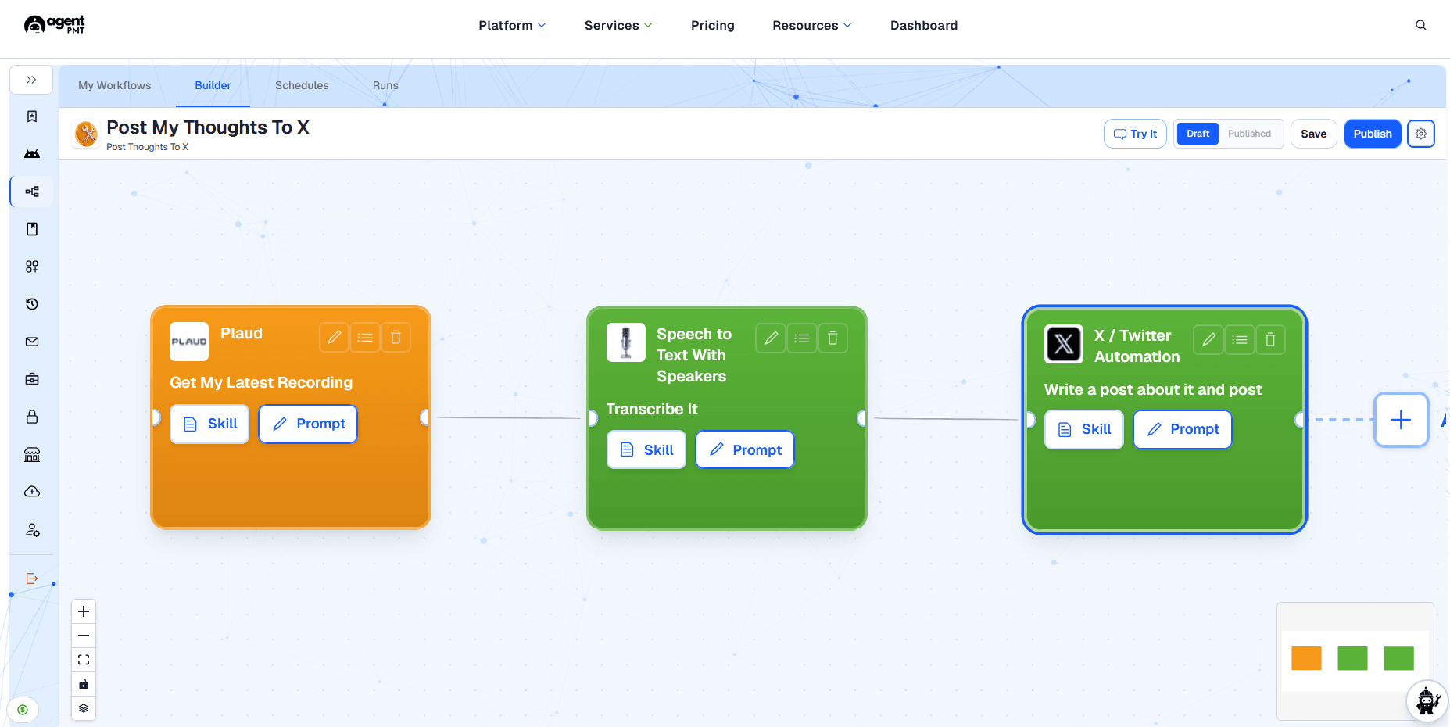Zoom in on the canvas
This screenshot has width=1450, height=727.
coord(84,611)
